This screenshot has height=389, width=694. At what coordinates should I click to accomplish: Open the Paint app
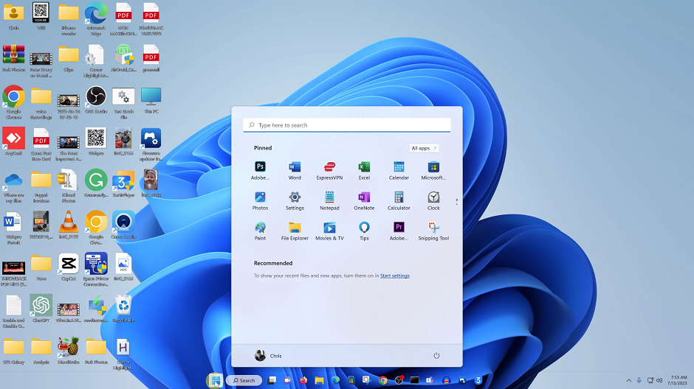(x=260, y=228)
